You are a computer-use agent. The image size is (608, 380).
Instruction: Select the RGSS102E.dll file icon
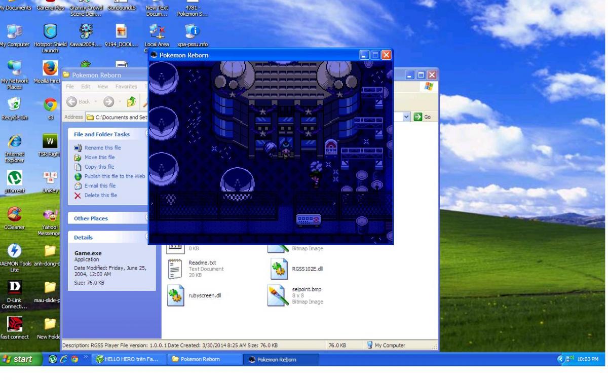pos(278,269)
